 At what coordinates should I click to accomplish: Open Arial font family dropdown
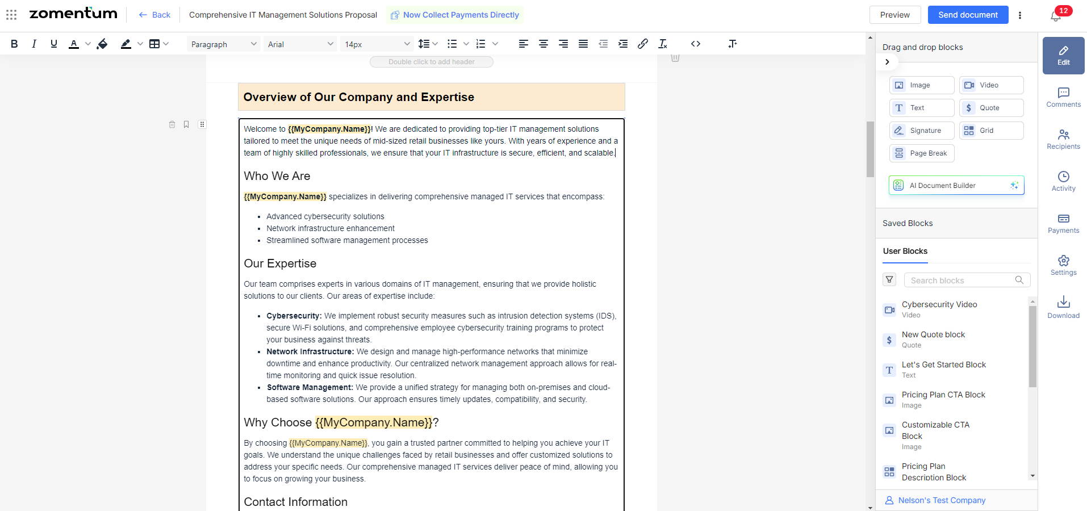tap(300, 44)
